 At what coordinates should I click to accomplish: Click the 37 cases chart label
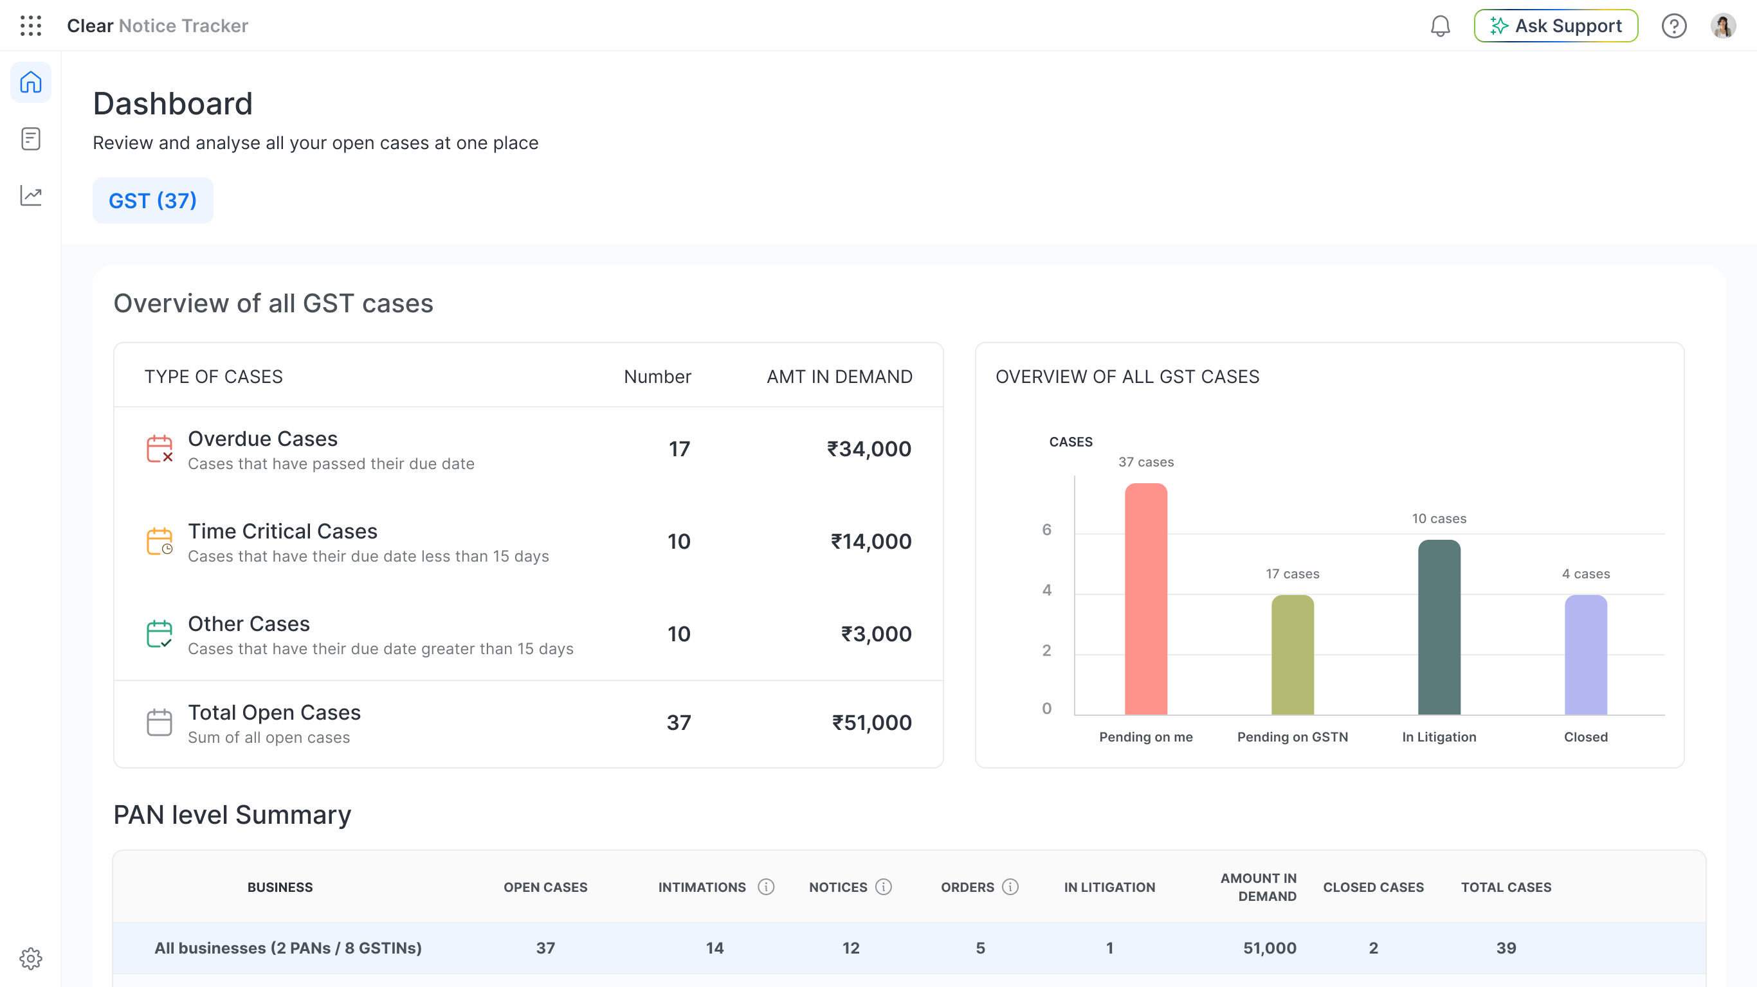1146,462
